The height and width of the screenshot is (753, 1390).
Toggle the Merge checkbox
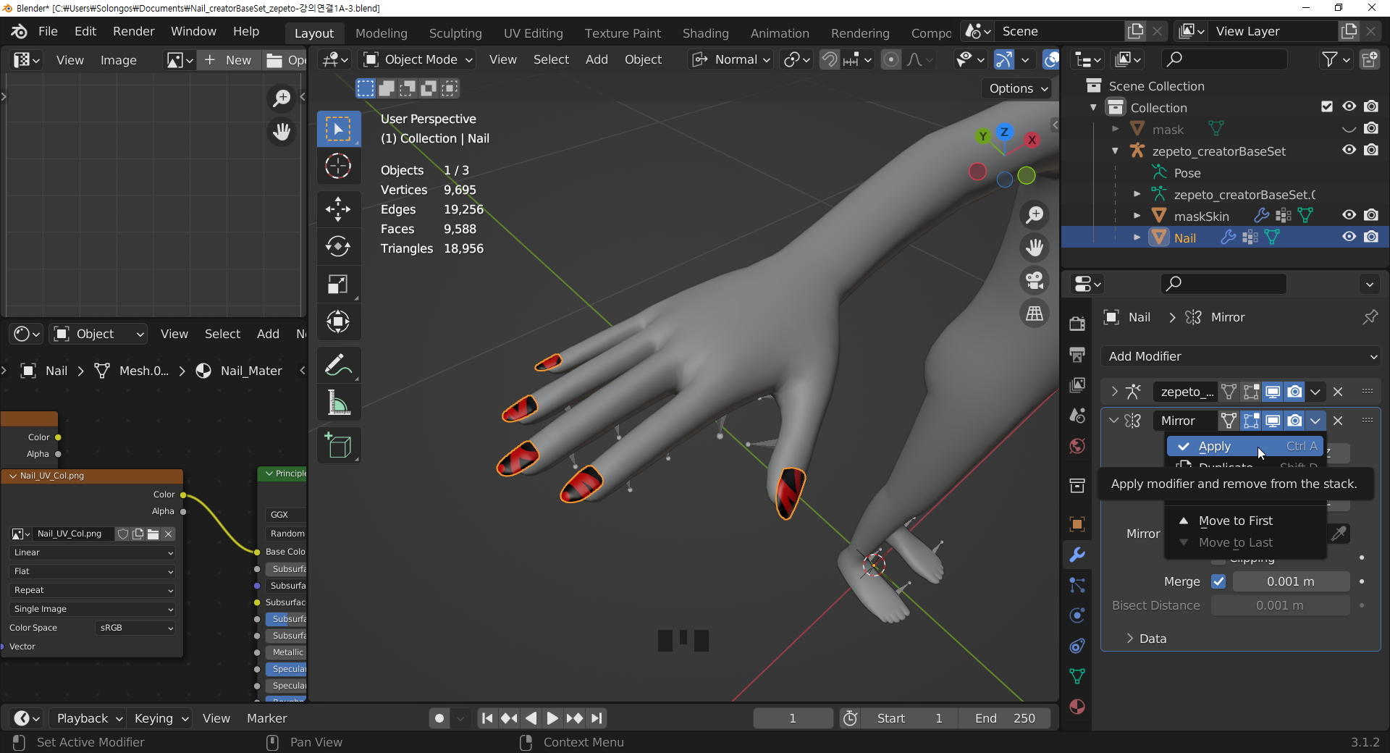click(x=1218, y=581)
